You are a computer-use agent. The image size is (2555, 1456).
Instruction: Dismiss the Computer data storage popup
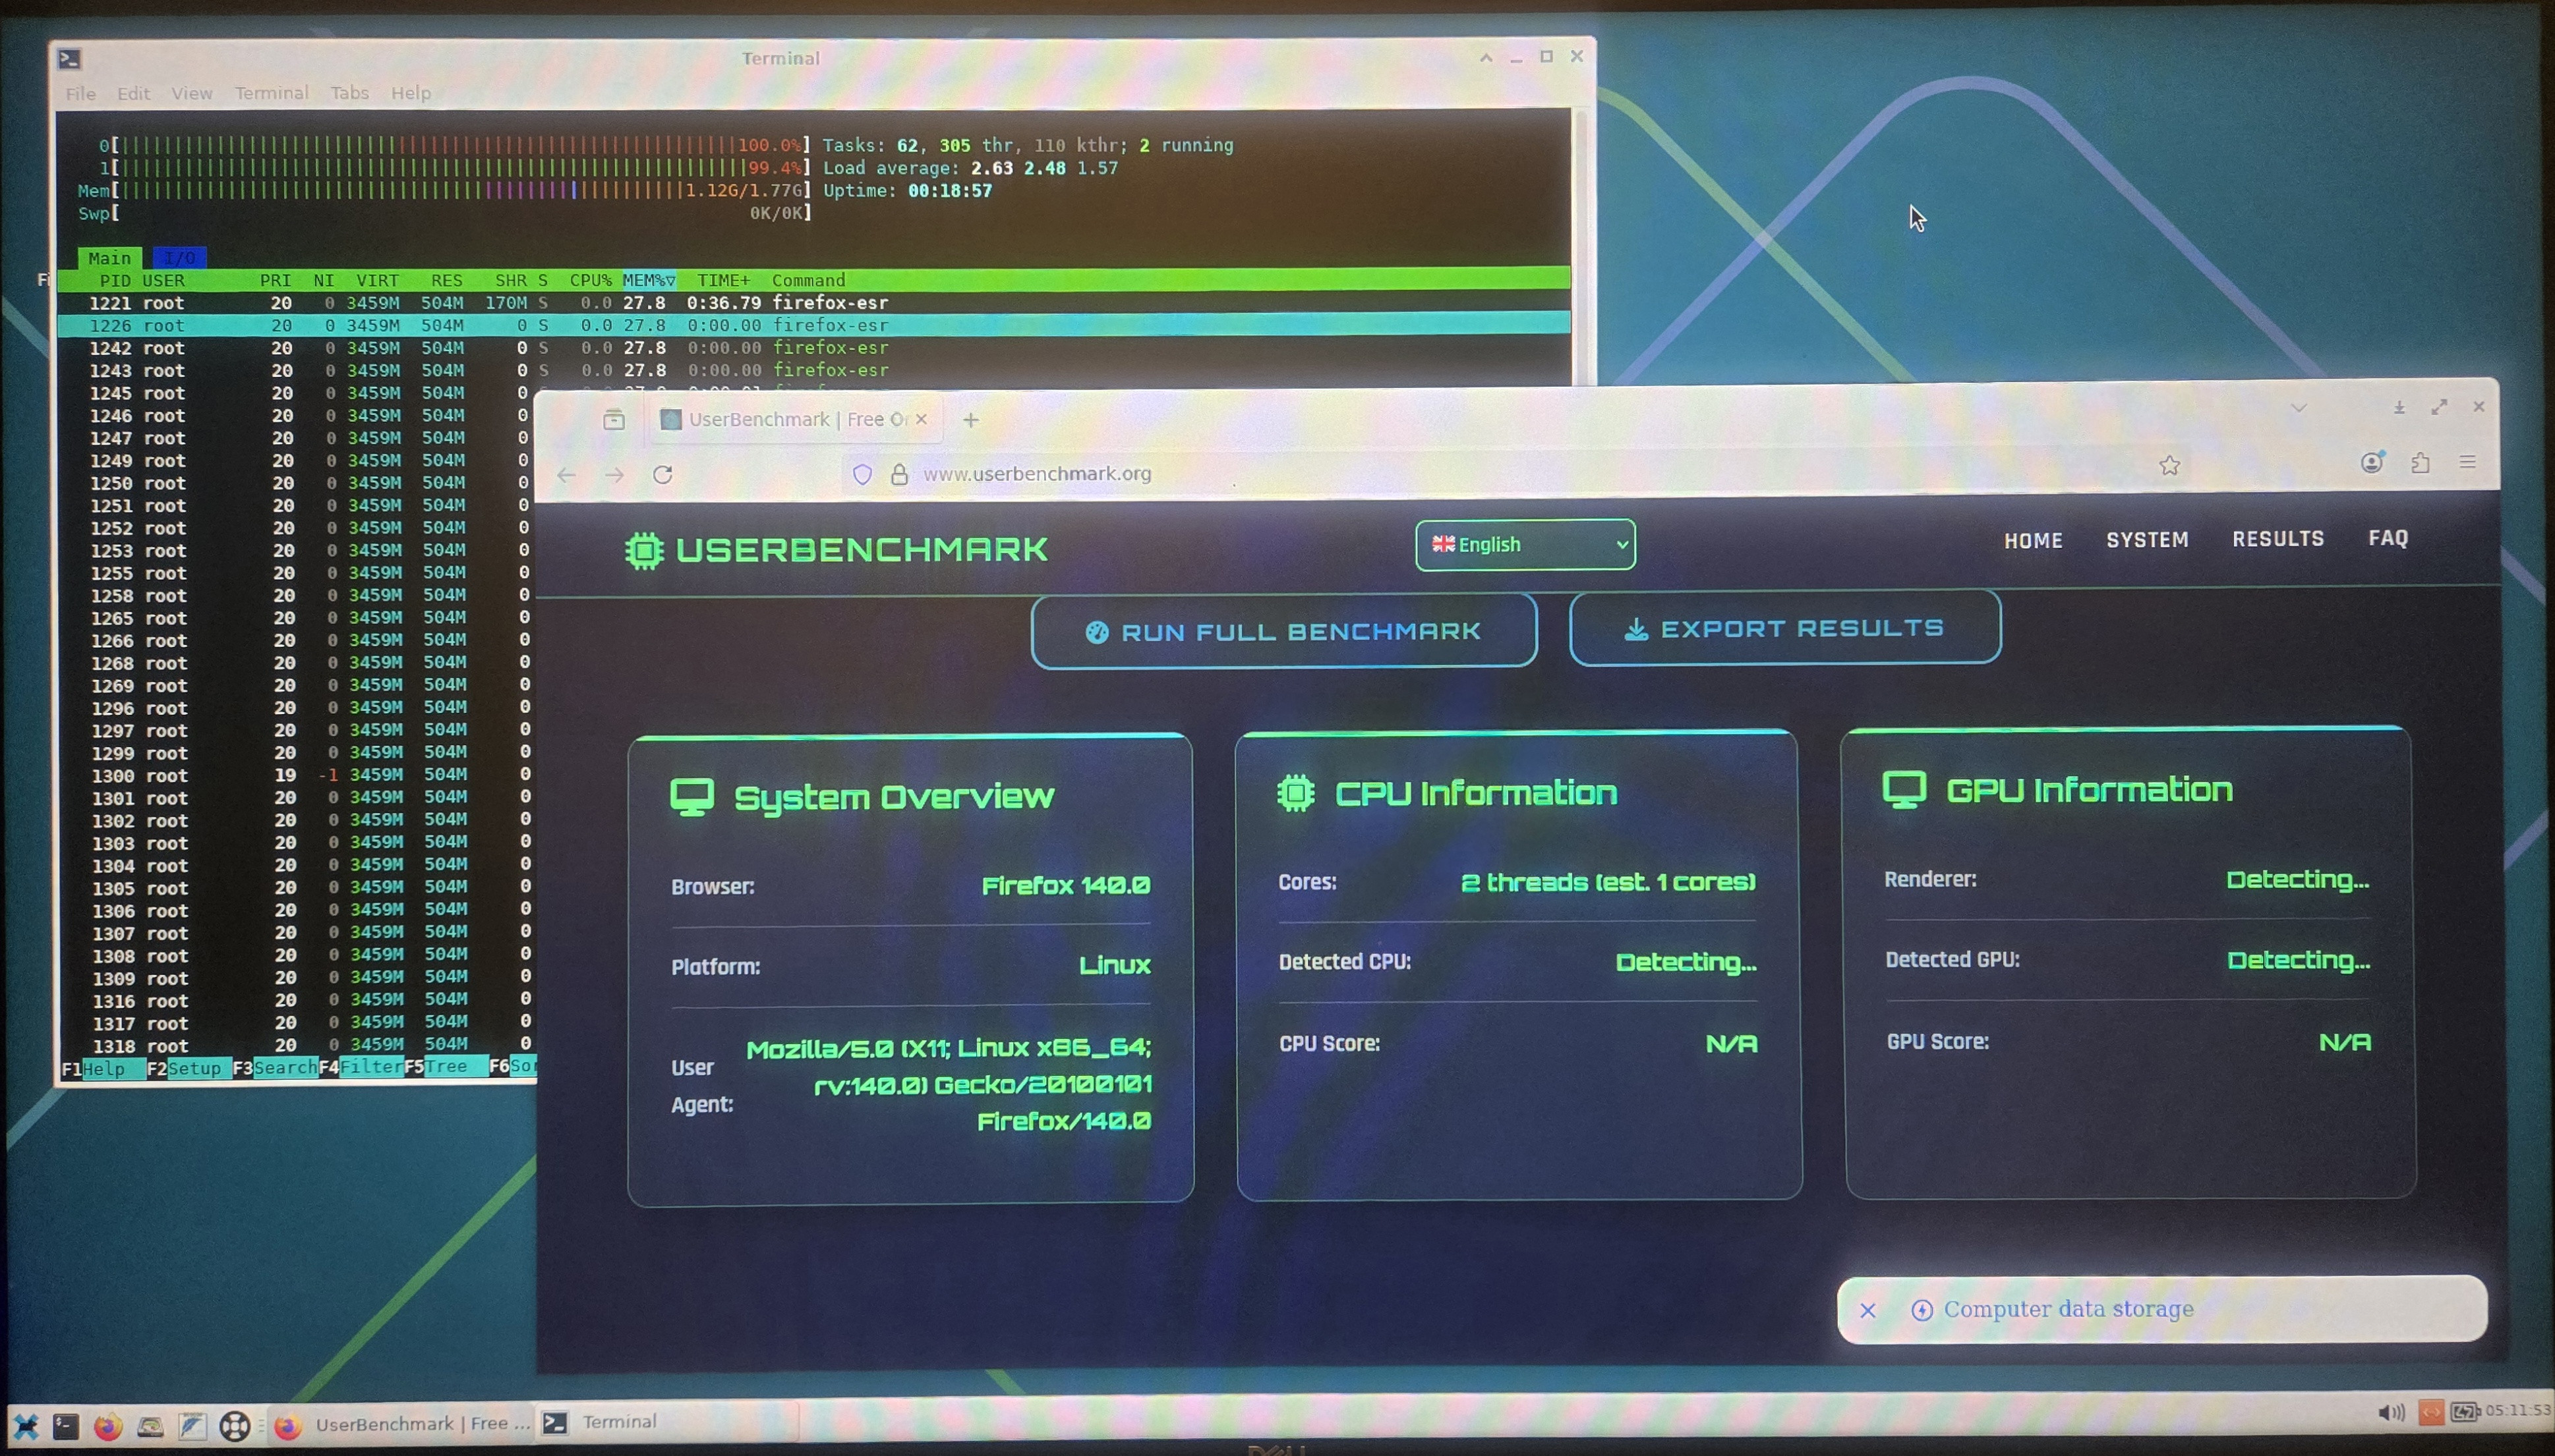click(x=1867, y=1310)
